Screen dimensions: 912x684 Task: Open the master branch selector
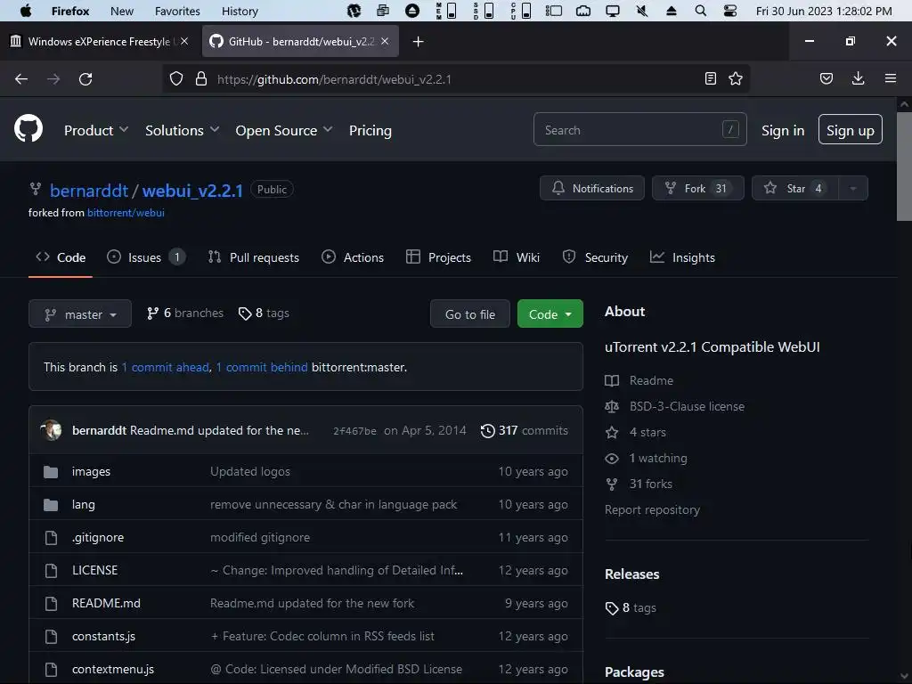click(80, 314)
